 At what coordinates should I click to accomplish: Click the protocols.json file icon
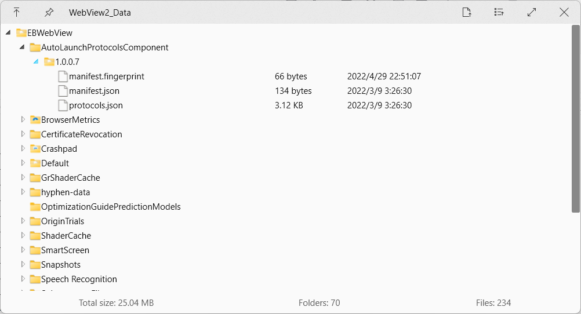(63, 105)
